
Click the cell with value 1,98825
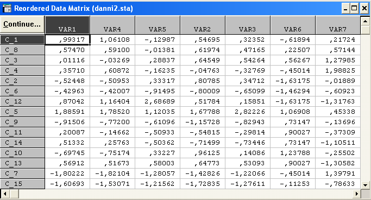pos(338,70)
